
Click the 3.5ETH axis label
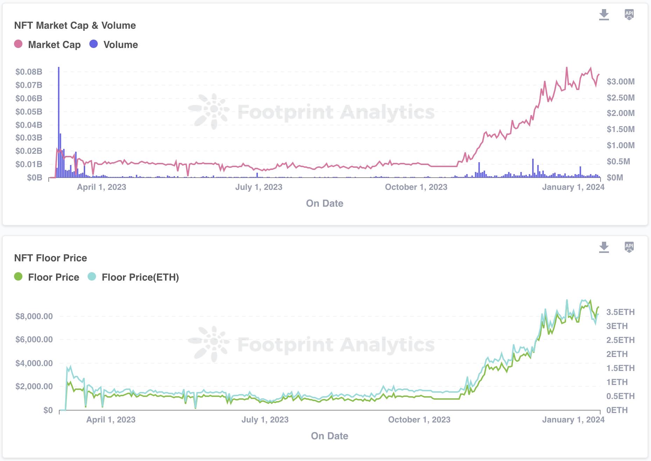click(620, 312)
